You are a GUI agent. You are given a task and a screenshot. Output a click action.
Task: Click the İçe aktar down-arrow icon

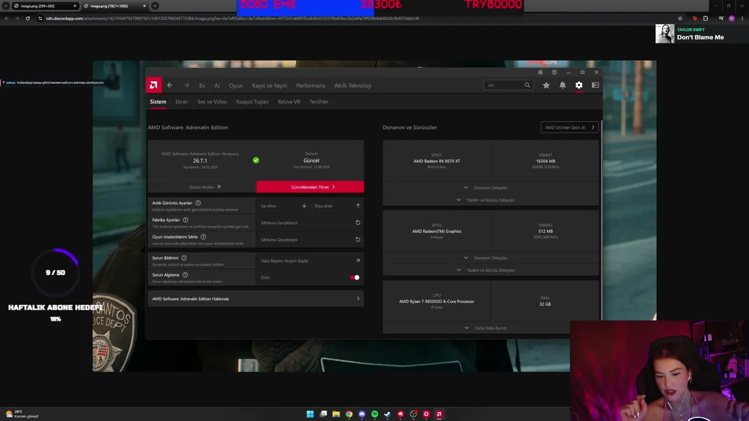pyautogui.click(x=304, y=206)
